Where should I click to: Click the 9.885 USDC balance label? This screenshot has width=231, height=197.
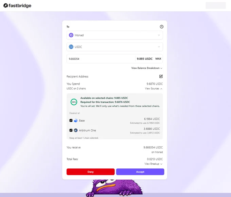[144, 59]
